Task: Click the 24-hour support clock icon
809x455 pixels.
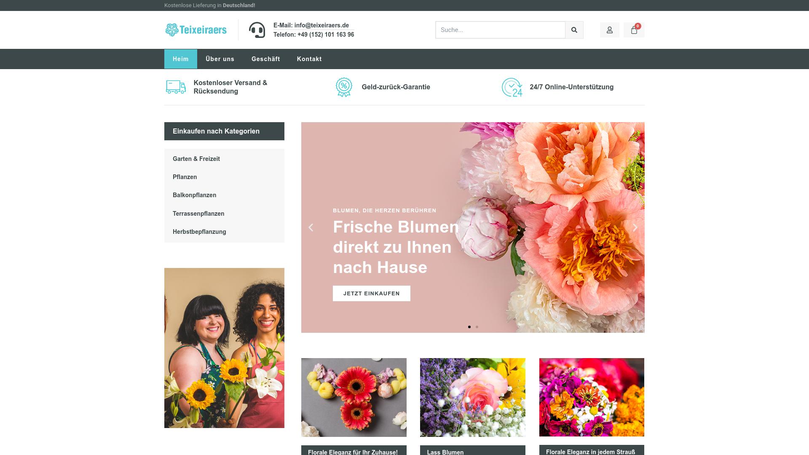Action: click(x=512, y=87)
